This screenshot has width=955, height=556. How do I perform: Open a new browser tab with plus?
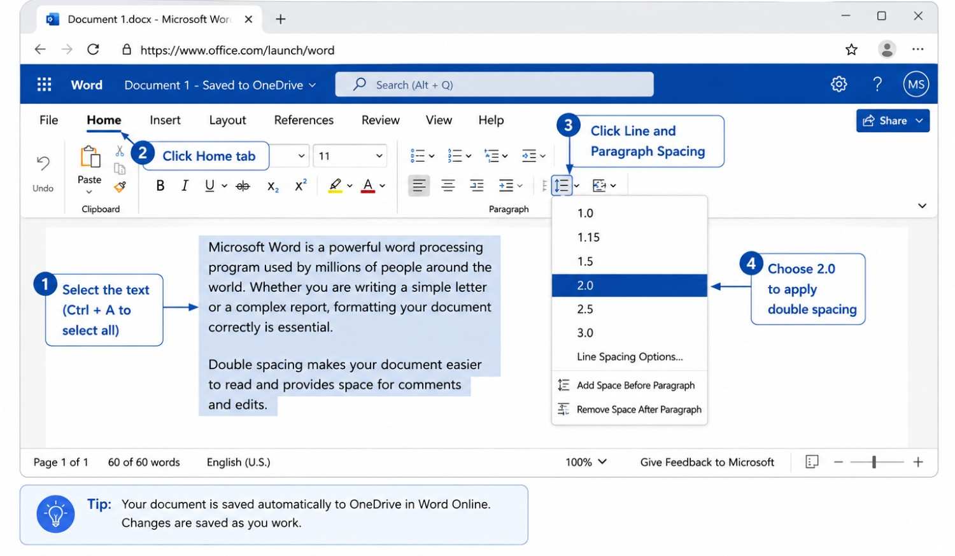point(280,19)
